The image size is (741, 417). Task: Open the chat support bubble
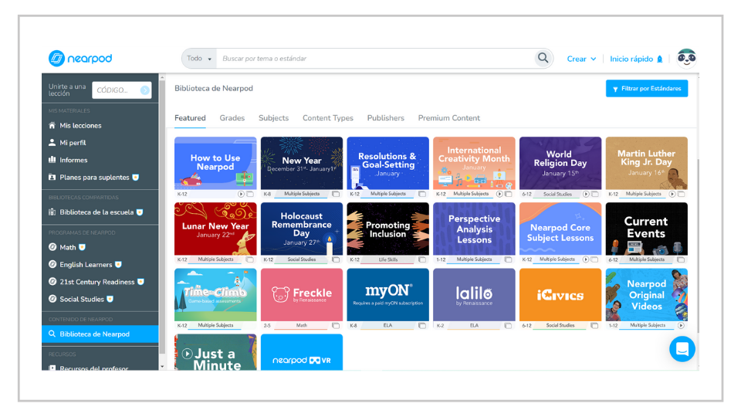click(x=682, y=349)
